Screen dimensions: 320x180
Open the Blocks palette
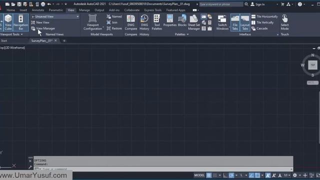click(182, 20)
